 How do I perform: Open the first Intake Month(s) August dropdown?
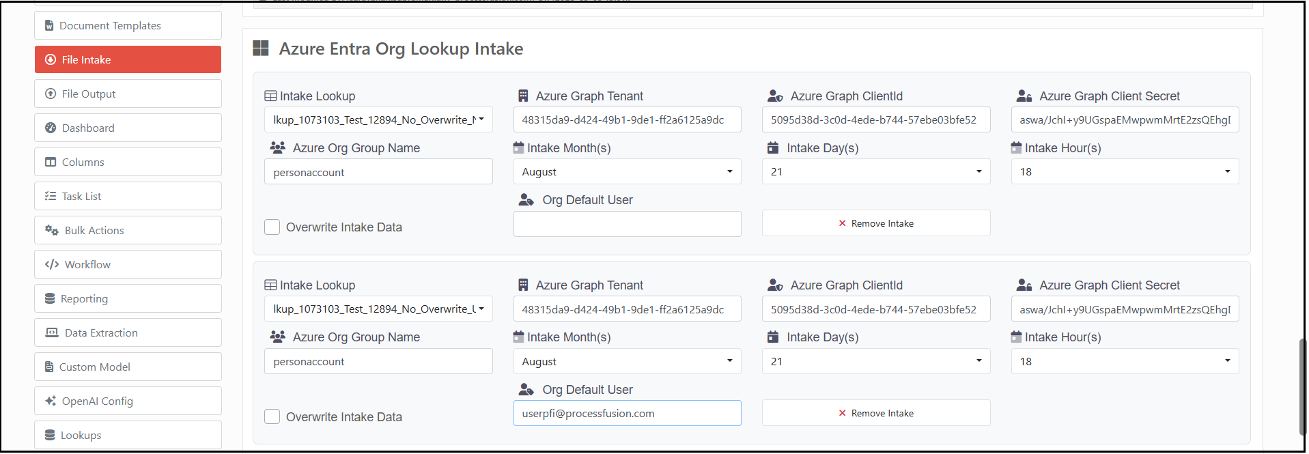click(x=626, y=172)
